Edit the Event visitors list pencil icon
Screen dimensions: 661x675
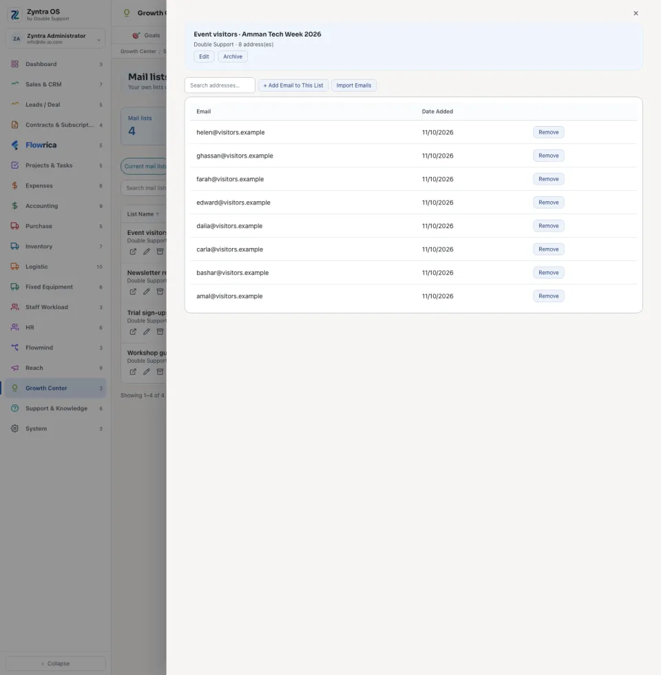pos(146,251)
